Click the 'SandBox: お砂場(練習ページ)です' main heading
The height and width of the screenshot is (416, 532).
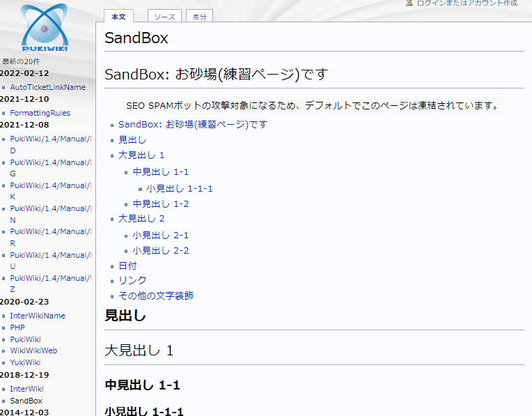coord(216,75)
